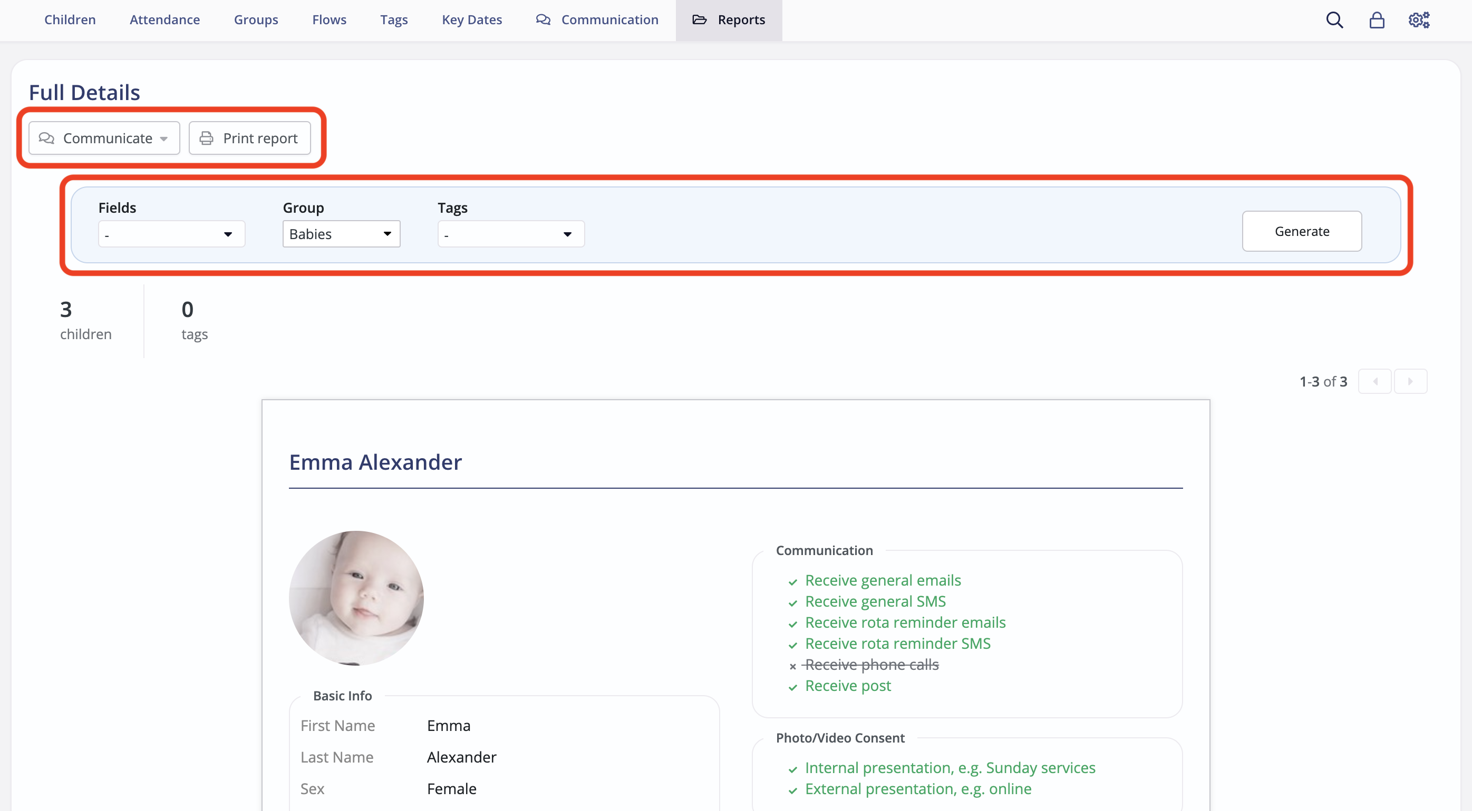The width and height of the screenshot is (1472, 811).
Task: Click the crossed-out Receive phone calls item
Action: tap(871, 665)
